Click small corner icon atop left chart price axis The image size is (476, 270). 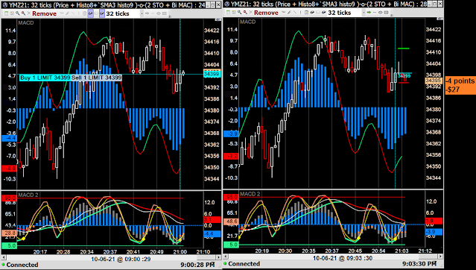218,19
